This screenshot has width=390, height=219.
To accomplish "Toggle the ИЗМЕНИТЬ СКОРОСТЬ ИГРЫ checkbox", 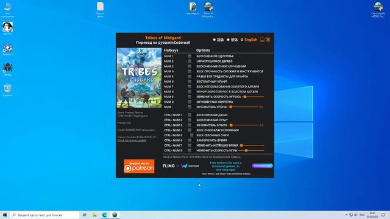I will click(x=190, y=150).
